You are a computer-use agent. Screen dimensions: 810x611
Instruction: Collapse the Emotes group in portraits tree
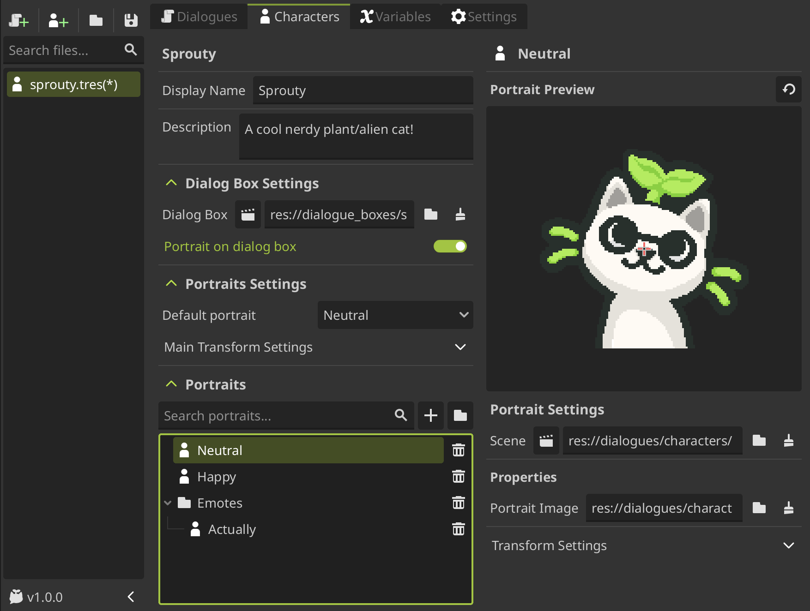pos(168,503)
